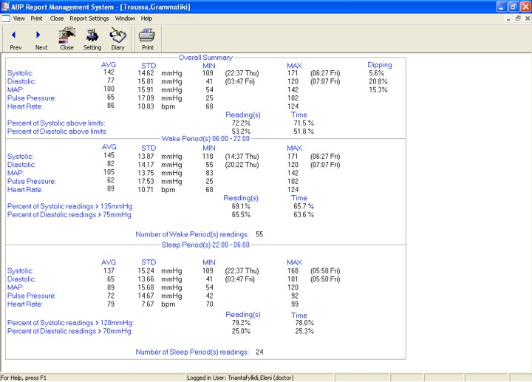Image resolution: width=532 pixels, height=382 pixels.
Task: Click wake period Pulse Pressure label
Action: pyautogui.click(x=32, y=181)
